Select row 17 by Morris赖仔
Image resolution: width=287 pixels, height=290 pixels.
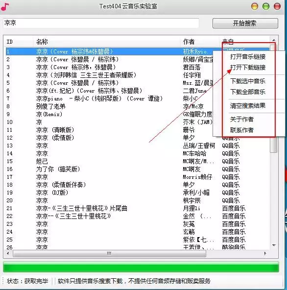click(x=138, y=177)
